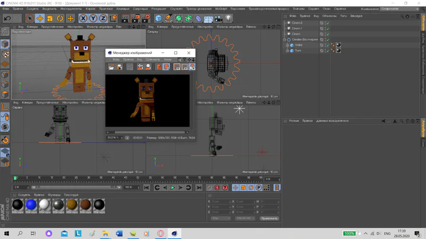This screenshot has height=239, width=426.
Task: Click the Применить button
Action: click(269, 218)
